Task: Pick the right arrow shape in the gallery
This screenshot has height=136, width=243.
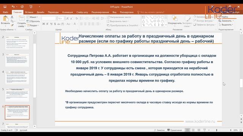Action: 155,21
